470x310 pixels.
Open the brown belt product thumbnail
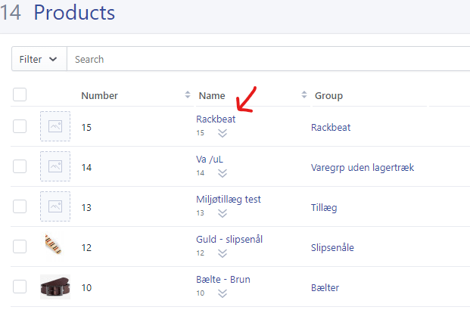point(55,287)
